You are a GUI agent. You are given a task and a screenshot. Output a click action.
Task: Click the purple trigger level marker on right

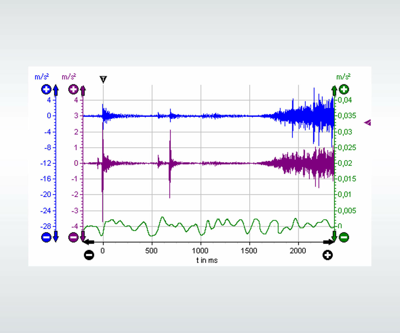click(368, 122)
